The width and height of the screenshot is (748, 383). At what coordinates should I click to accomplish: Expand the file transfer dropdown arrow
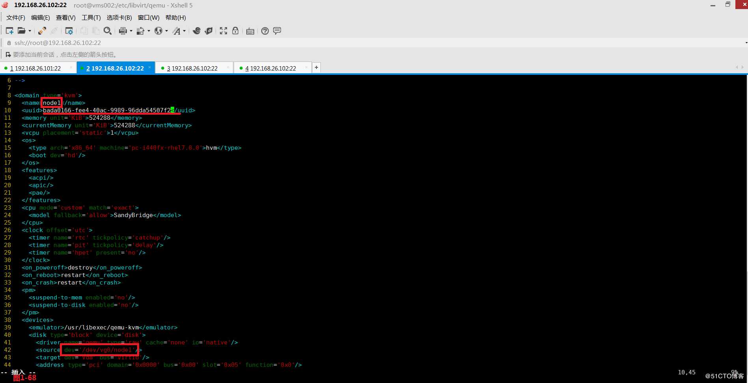pos(149,31)
